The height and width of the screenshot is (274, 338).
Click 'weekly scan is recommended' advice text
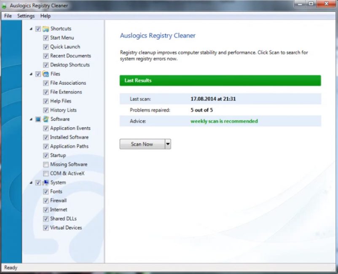[224, 121]
